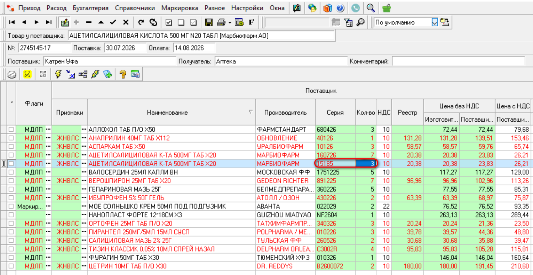Open ellipsis in Флаги cell of ФУРАГИН row
This screenshot has height=275, width=533.
point(48,258)
